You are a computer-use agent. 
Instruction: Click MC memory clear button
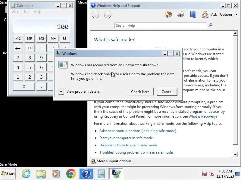coord(18,38)
